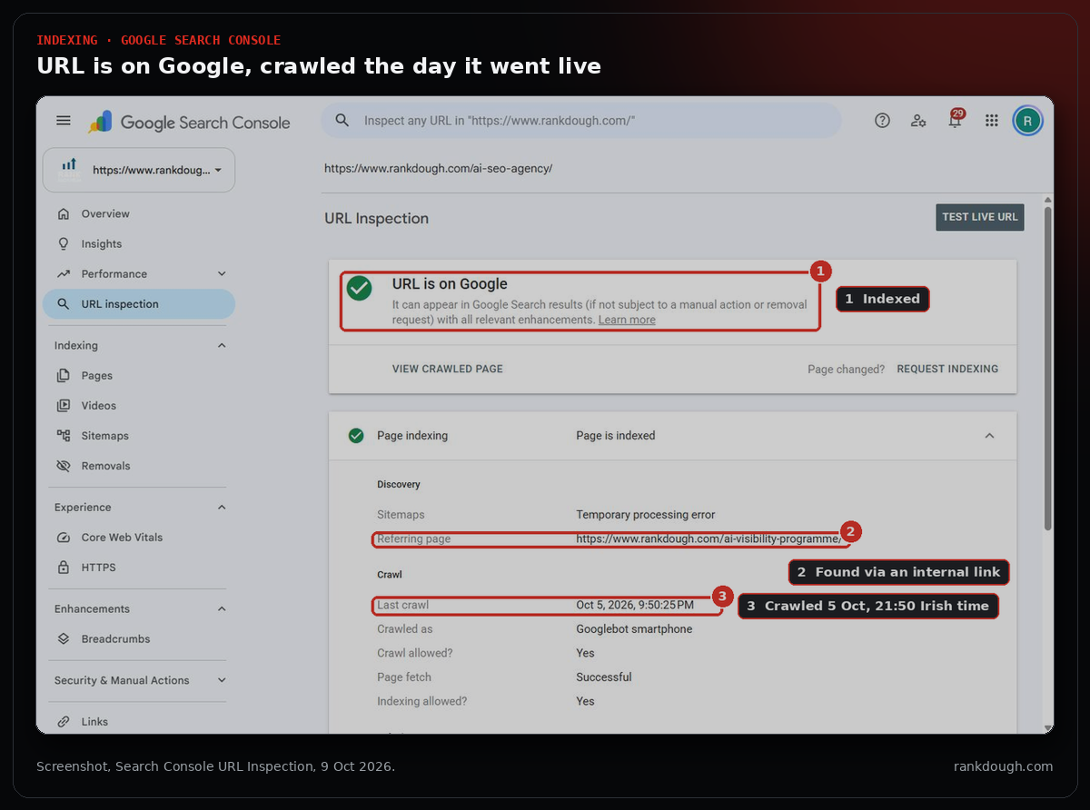Click the 'Crawl allowed?' label
The width and height of the screenshot is (1090, 810).
415,654
